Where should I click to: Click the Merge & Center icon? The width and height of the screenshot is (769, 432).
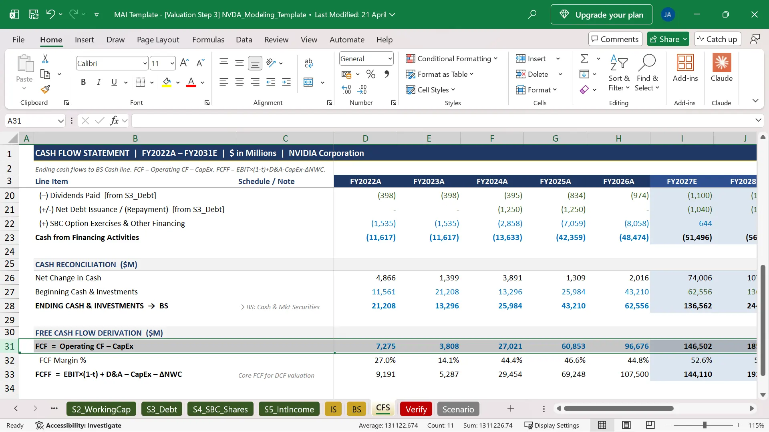point(308,82)
